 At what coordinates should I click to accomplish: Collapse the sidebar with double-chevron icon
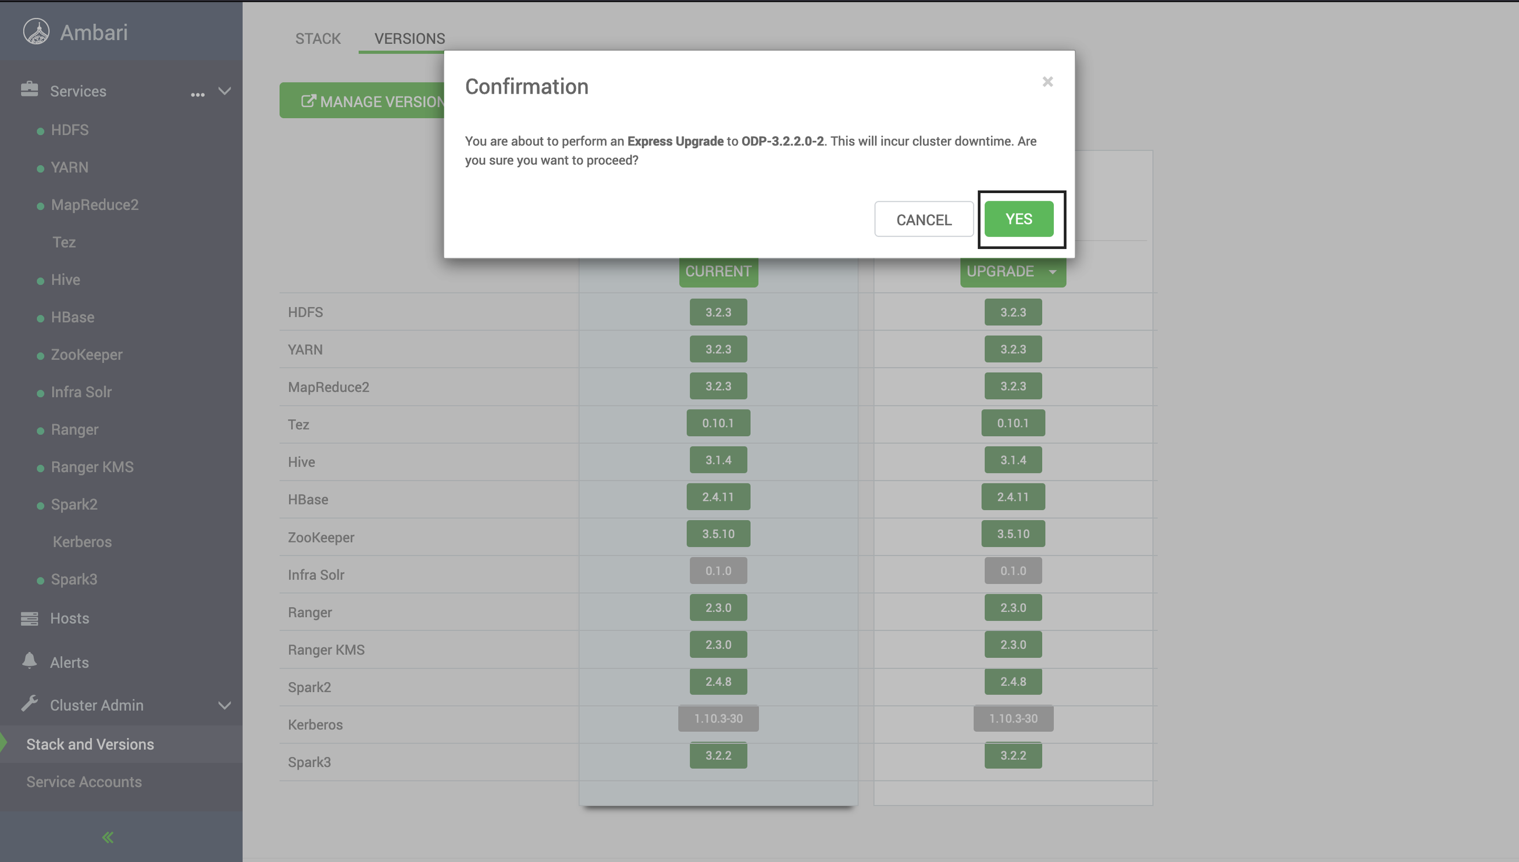(108, 837)
